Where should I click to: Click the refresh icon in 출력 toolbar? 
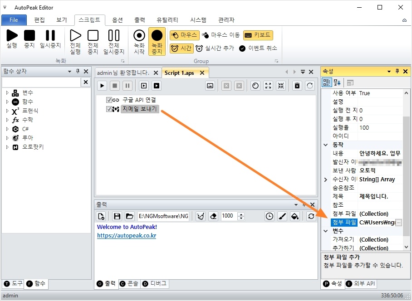click(x=311, y=216)
